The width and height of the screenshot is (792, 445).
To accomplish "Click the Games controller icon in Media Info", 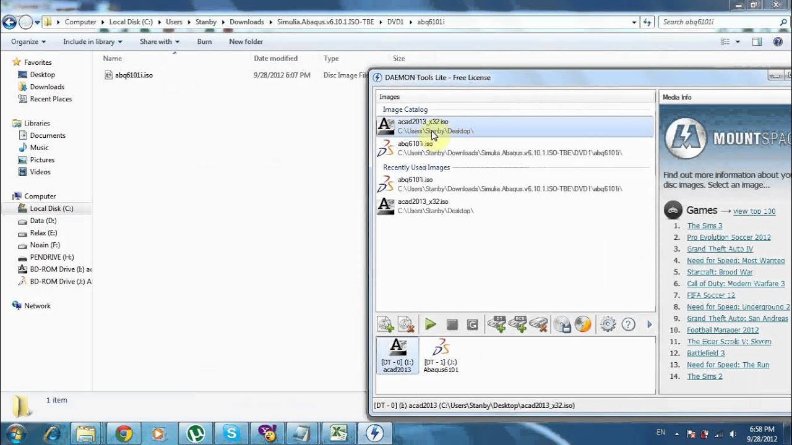I will (x=673, y=210).
